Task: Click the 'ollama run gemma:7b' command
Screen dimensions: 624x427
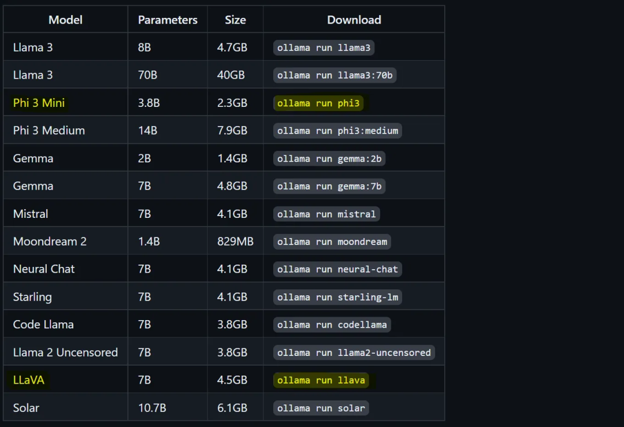Action: tap(329, 186)
